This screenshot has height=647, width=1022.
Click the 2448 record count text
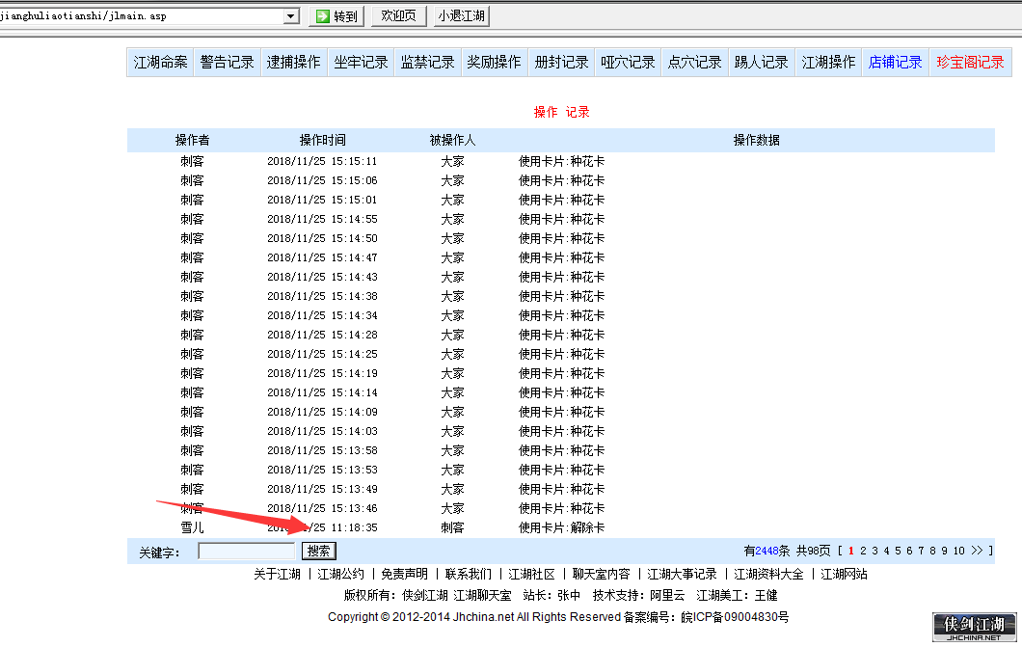[767, 552]
